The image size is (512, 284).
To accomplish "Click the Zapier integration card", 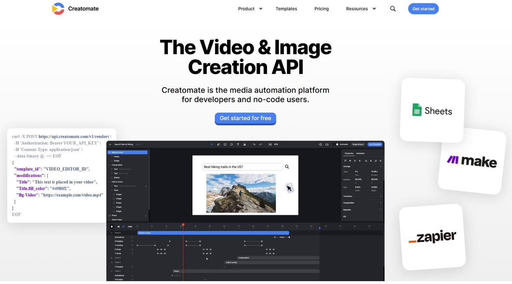I will [432, 237].
